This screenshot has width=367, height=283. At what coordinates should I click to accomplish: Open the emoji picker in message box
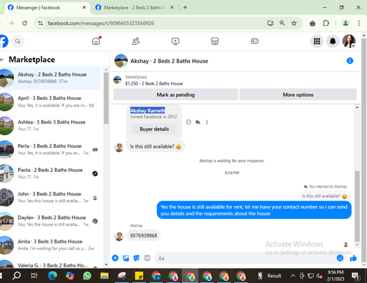[340, 258]
